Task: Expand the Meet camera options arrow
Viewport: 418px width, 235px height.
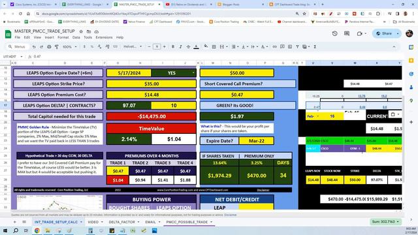Action: (365, 33)
